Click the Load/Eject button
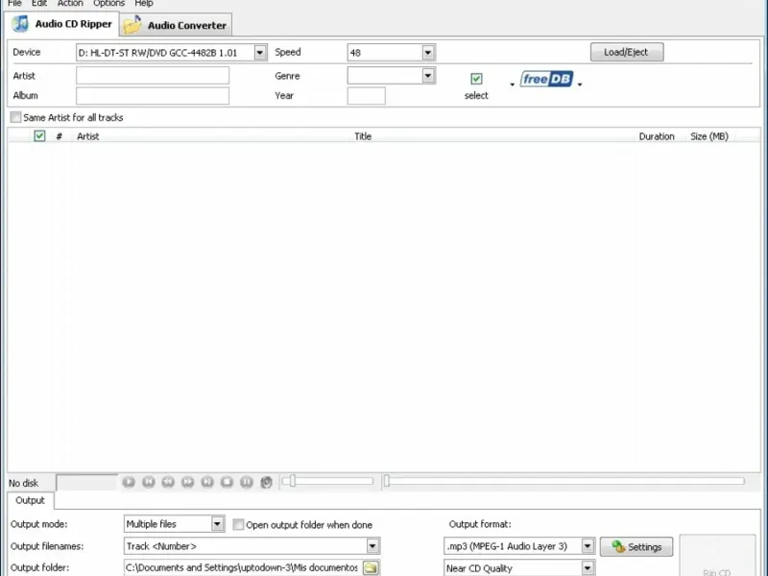Screen dimensions: 768x576 coord(627,52)
